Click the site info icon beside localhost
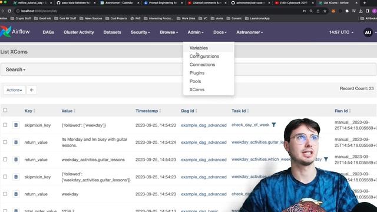 point(18,11)
